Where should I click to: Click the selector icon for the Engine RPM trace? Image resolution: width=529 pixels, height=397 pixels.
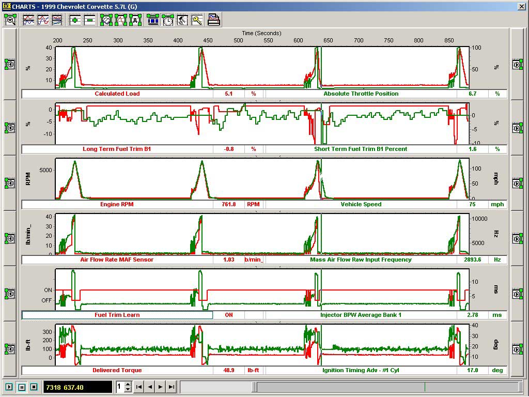coord(10,184)
